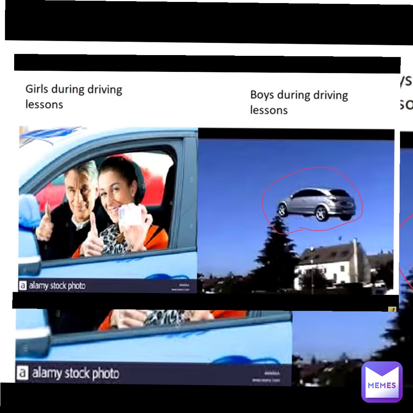
Task: Click the purple MEMES app logo
Action: [x=382, y=382]
